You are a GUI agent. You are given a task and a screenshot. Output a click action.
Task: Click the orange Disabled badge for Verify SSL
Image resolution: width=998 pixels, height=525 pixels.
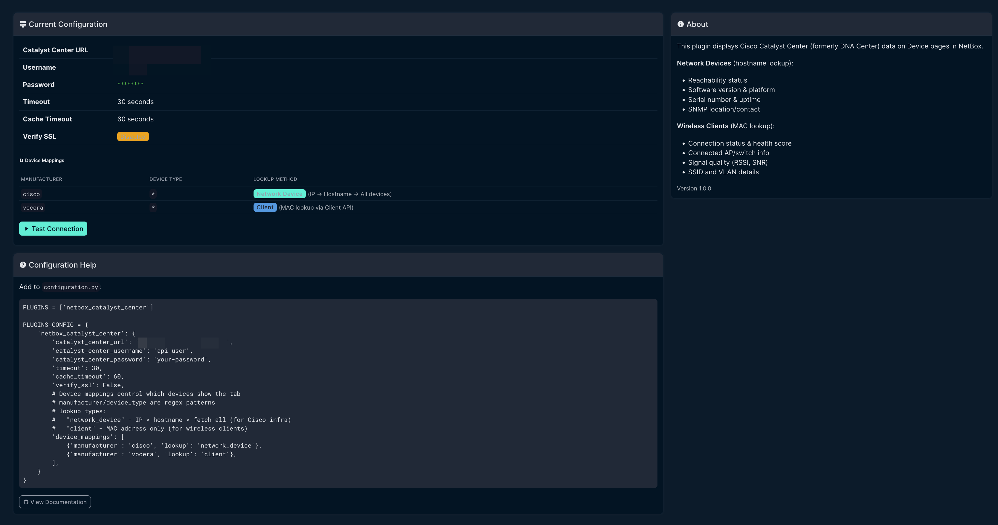(x=133, y=136)
